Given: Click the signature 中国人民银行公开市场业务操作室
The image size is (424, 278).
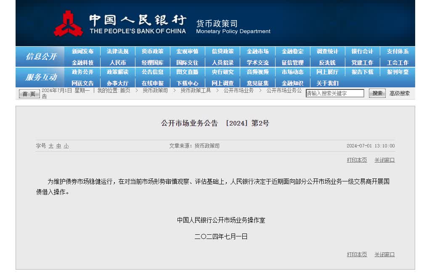Looking at the screenshot, I should click(221, 220).
